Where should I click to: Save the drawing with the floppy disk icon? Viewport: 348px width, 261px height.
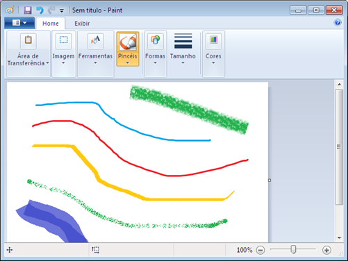coord(28,10)
